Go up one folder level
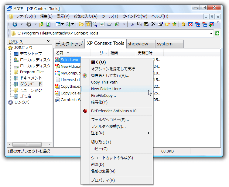Image resolution: width=229 pixels, height=187 pixels. 42,24
